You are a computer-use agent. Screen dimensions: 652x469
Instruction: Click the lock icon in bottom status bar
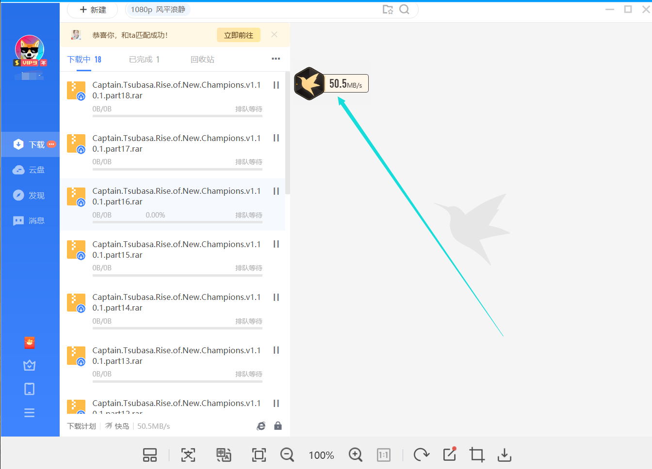point(278,426)
